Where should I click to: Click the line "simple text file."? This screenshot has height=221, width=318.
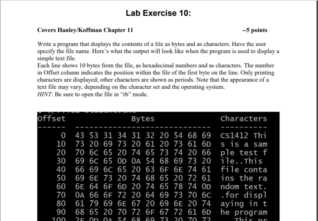(x=57, y=58)
